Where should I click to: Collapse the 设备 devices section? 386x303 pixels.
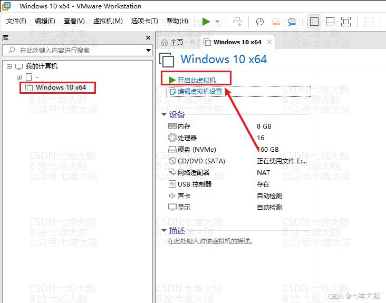click(163, 114)
